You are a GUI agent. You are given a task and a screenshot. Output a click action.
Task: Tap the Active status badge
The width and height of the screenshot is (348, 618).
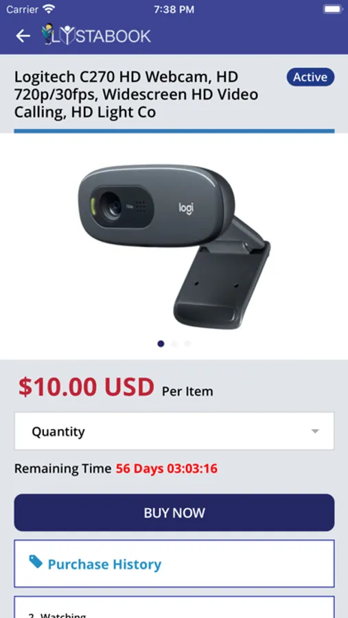click(x=310, y=77)
